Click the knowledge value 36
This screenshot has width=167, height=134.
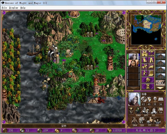[x=161, y=104]
